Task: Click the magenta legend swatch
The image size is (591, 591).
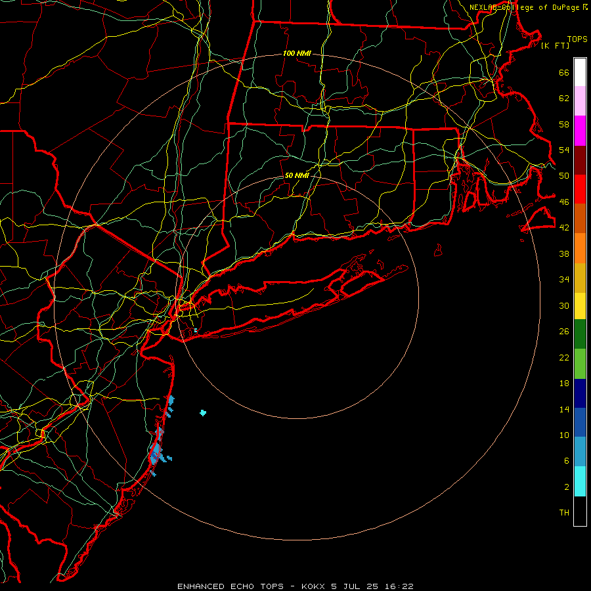Action: click(580, 131)
